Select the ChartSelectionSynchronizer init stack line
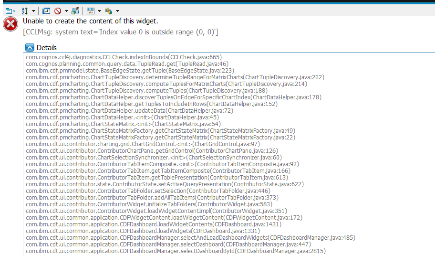The width and height of the screenshot is (435, 255). coord(154,157)
